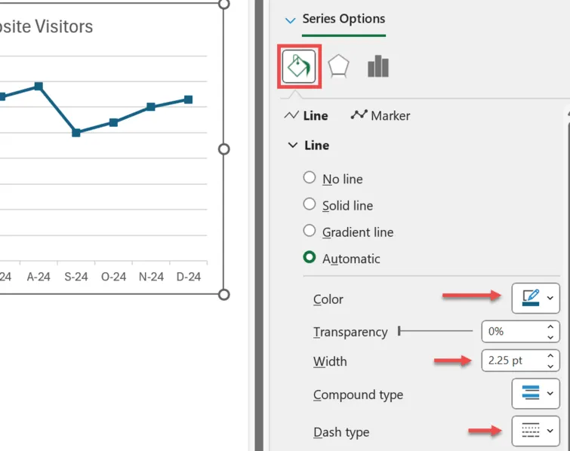Switch to the Effects pentagon icon
The height and width of the screenshot is (451, 570).
(338, 66)
